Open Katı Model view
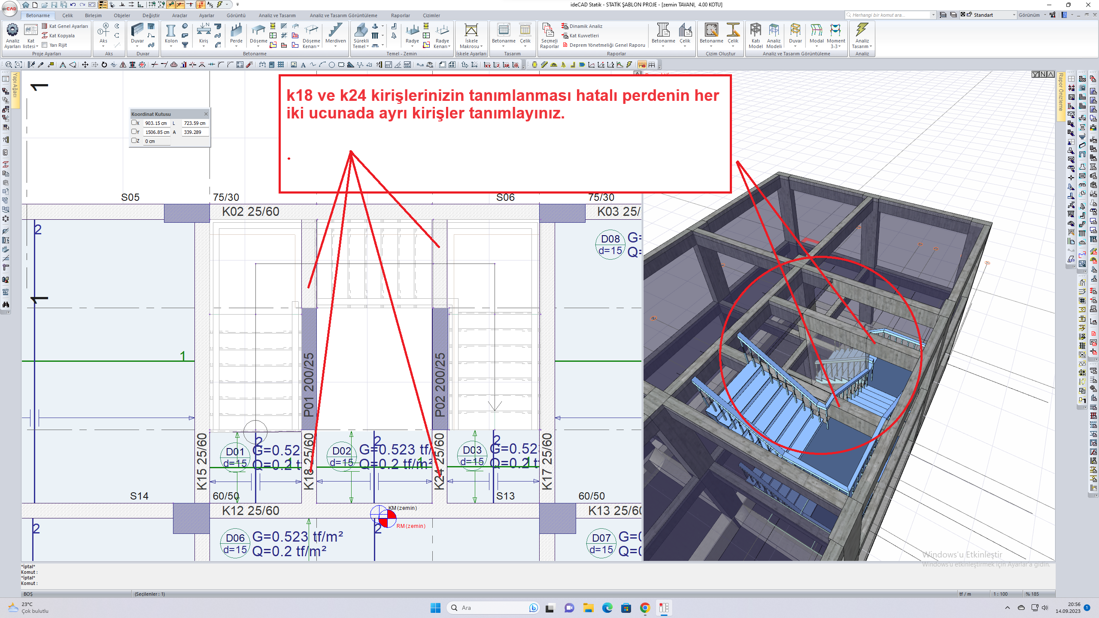Viewport: 1099px width, 618px height. tap(756, 36)
